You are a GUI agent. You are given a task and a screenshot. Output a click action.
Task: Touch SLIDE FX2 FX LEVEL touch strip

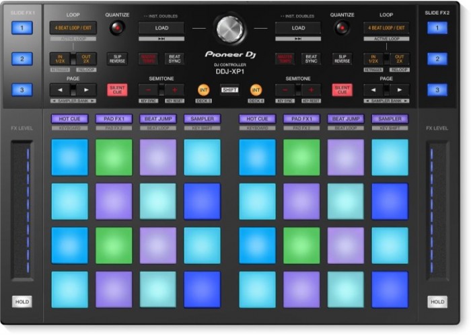(437, 210)
